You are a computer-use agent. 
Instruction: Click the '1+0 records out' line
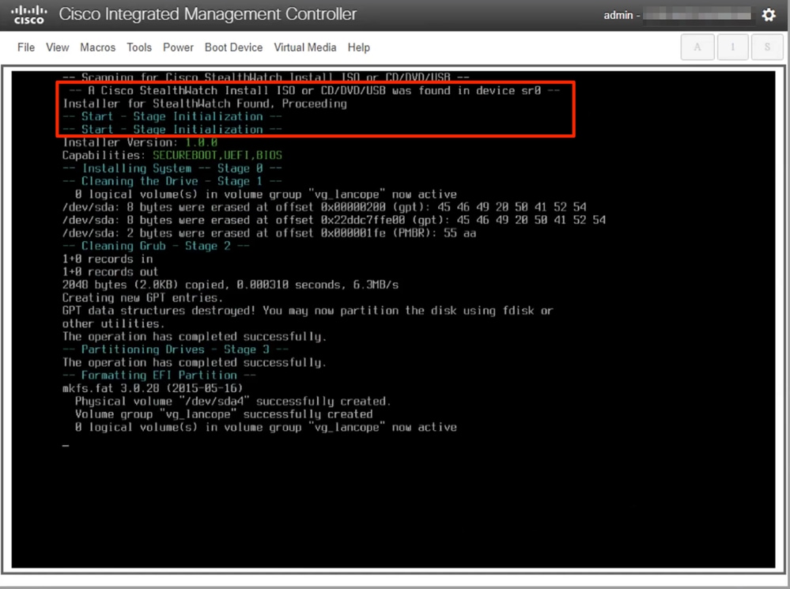(x=111, y=272)
